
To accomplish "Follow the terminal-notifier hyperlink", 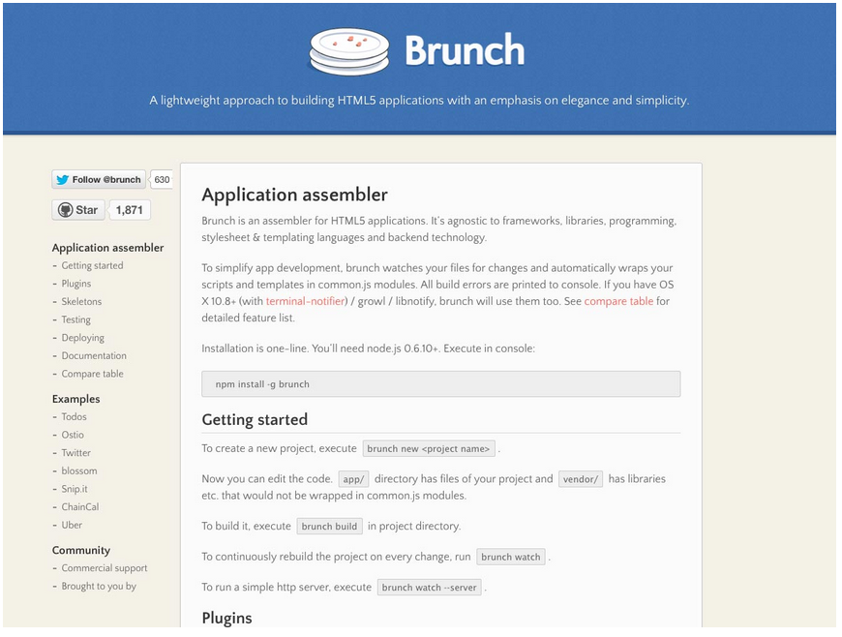I will (x=305, y=301).
